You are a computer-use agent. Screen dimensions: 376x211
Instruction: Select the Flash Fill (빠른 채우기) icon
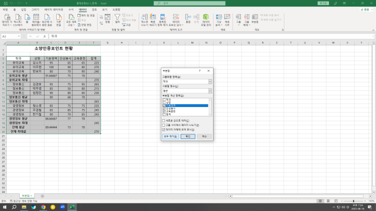tap(153, 20)
